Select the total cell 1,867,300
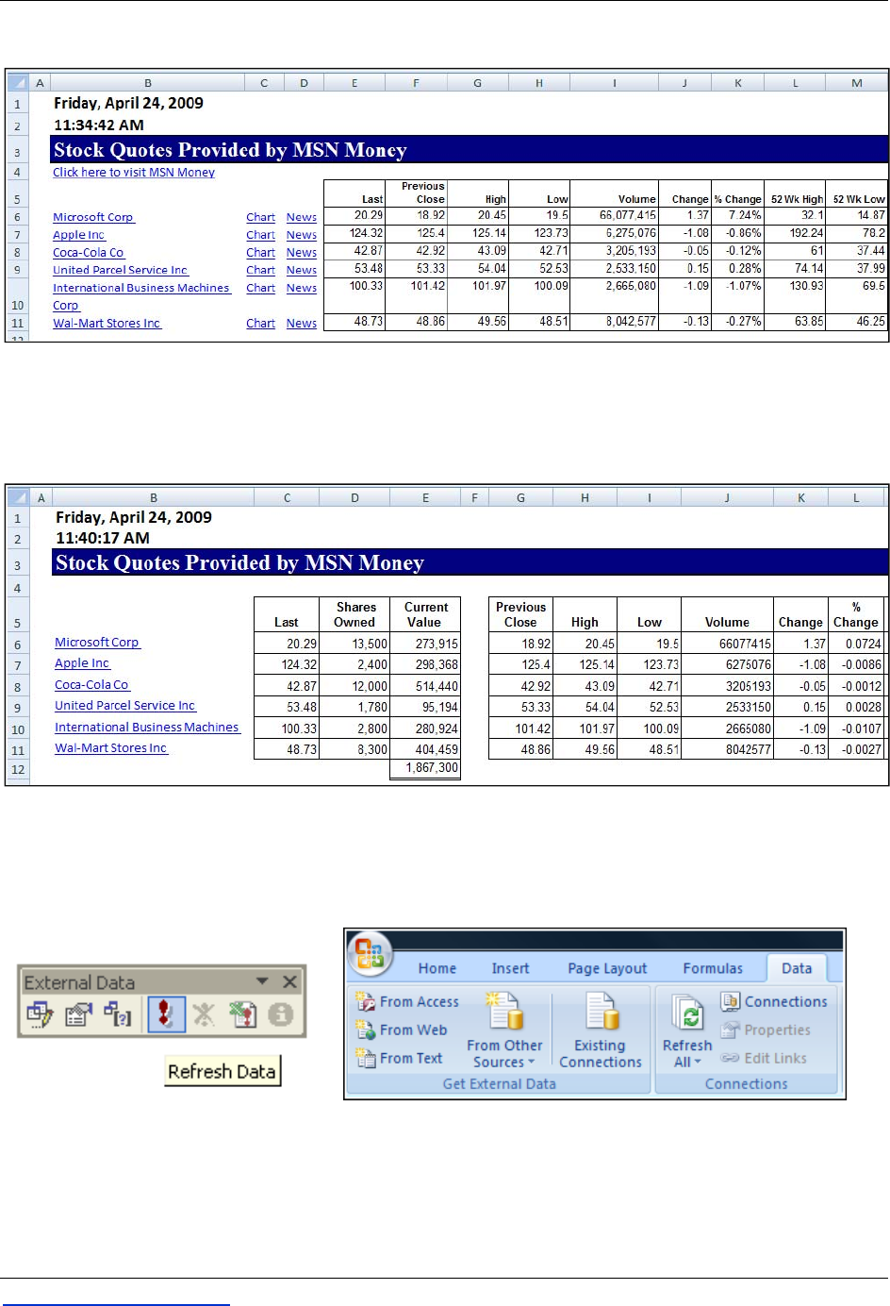 tap(425, 769)
